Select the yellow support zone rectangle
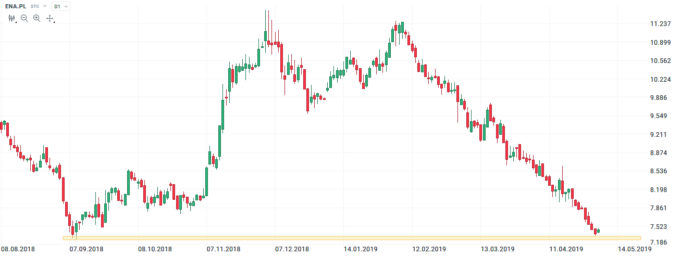 (x=352, y=238)
